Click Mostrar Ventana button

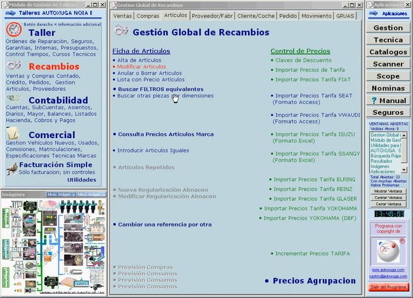point(388,191)
